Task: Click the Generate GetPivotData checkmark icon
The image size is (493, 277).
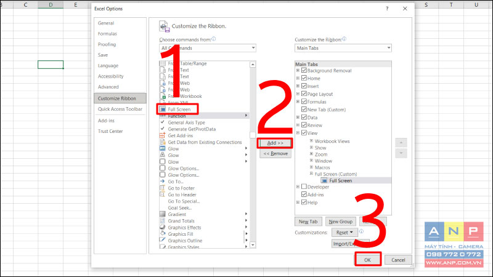Action: 162,129
